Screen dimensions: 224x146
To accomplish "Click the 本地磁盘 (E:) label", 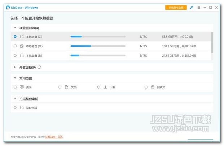I will pyautogui.click(x=34, y=56).
